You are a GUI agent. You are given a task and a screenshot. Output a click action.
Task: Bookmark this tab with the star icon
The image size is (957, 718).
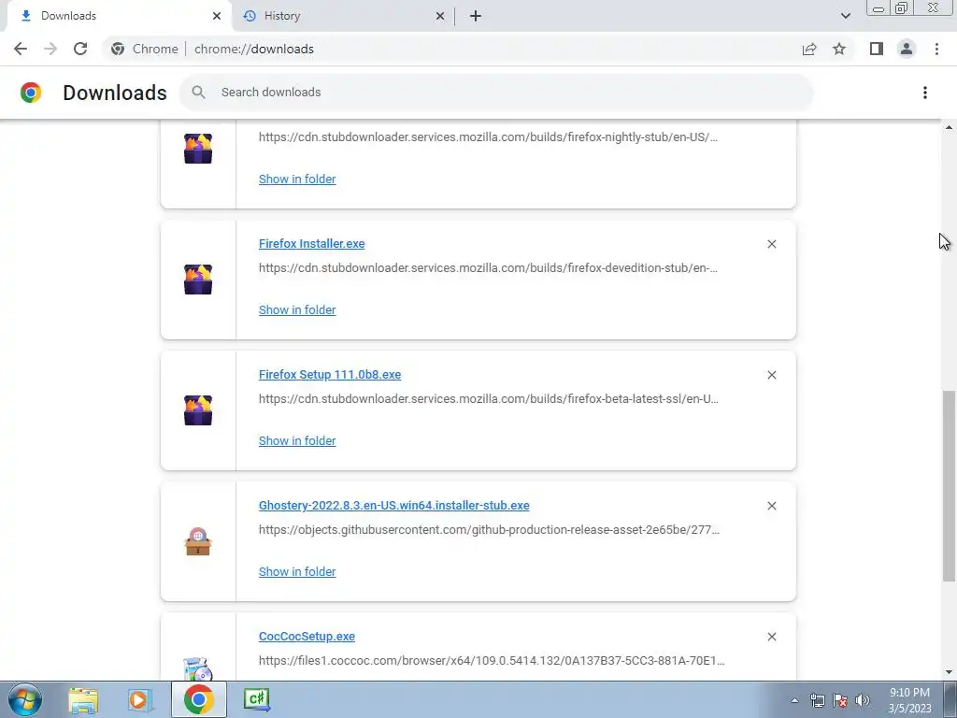click(x=839, y=49)
